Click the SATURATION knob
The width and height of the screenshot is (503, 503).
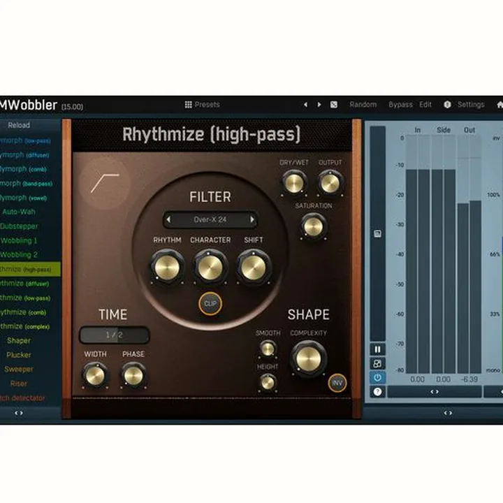click(313, 227)
